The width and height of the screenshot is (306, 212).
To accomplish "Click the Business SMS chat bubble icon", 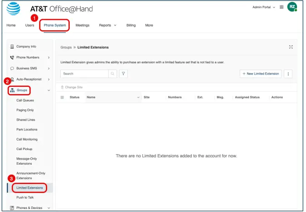I will pyautogui.click(x=12, y=68).
